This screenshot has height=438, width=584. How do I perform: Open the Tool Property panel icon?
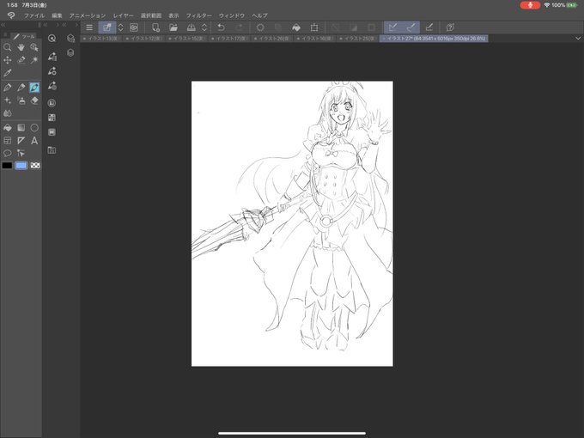click(52, 71)
